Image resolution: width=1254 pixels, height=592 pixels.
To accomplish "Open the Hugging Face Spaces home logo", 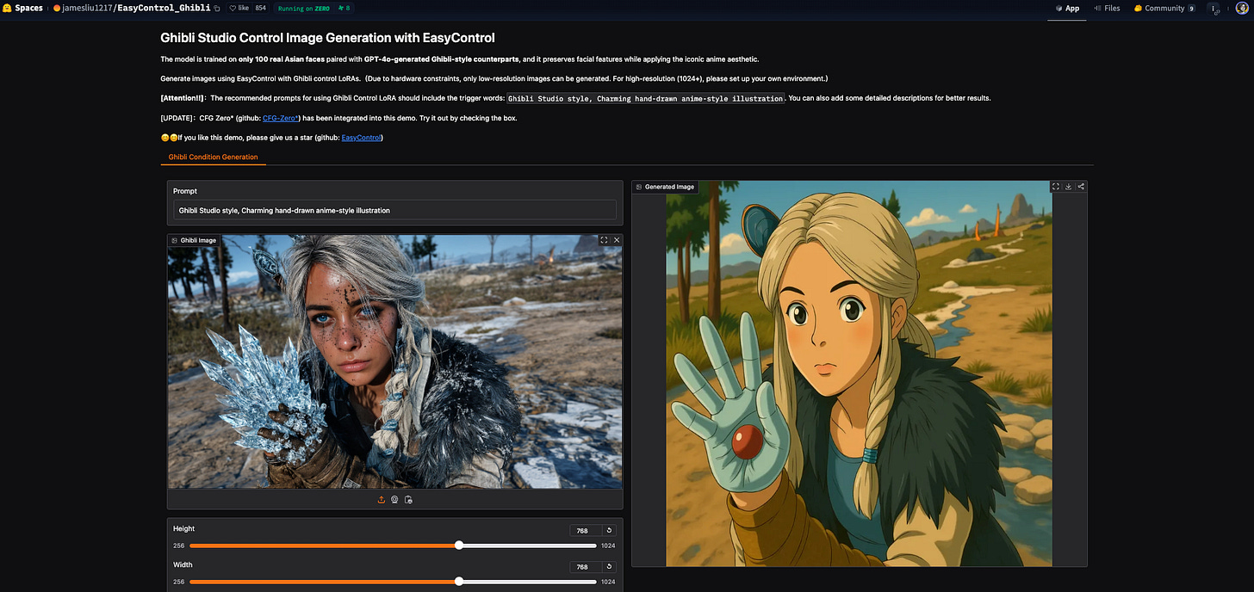I will [x=23, y=8].
